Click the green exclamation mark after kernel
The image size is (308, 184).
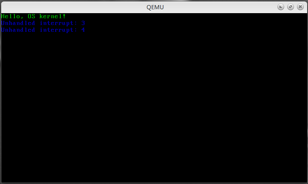coord(64,16)
